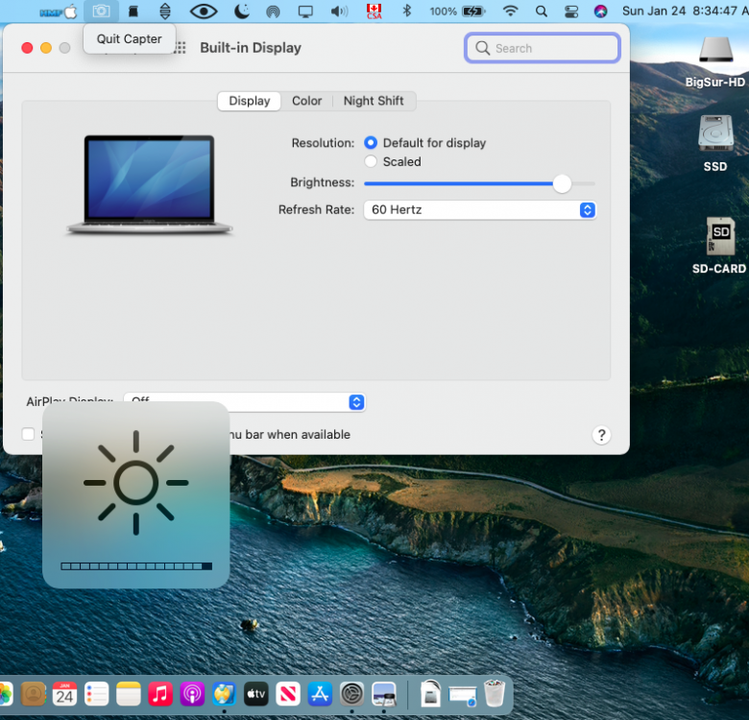Open Reminders from the Dock
Viewport: 749px width, 720px height.
point(96,694)
